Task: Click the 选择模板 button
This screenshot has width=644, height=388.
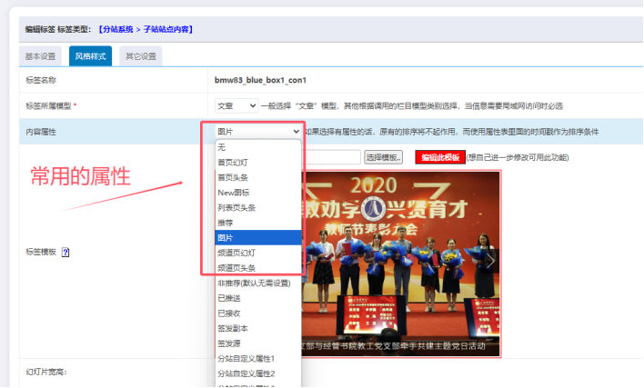Action: tap(383, 157)
